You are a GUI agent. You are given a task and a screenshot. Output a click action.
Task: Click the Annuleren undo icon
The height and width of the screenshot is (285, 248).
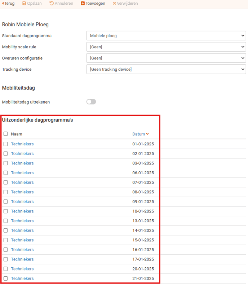(x=52, y=3)
